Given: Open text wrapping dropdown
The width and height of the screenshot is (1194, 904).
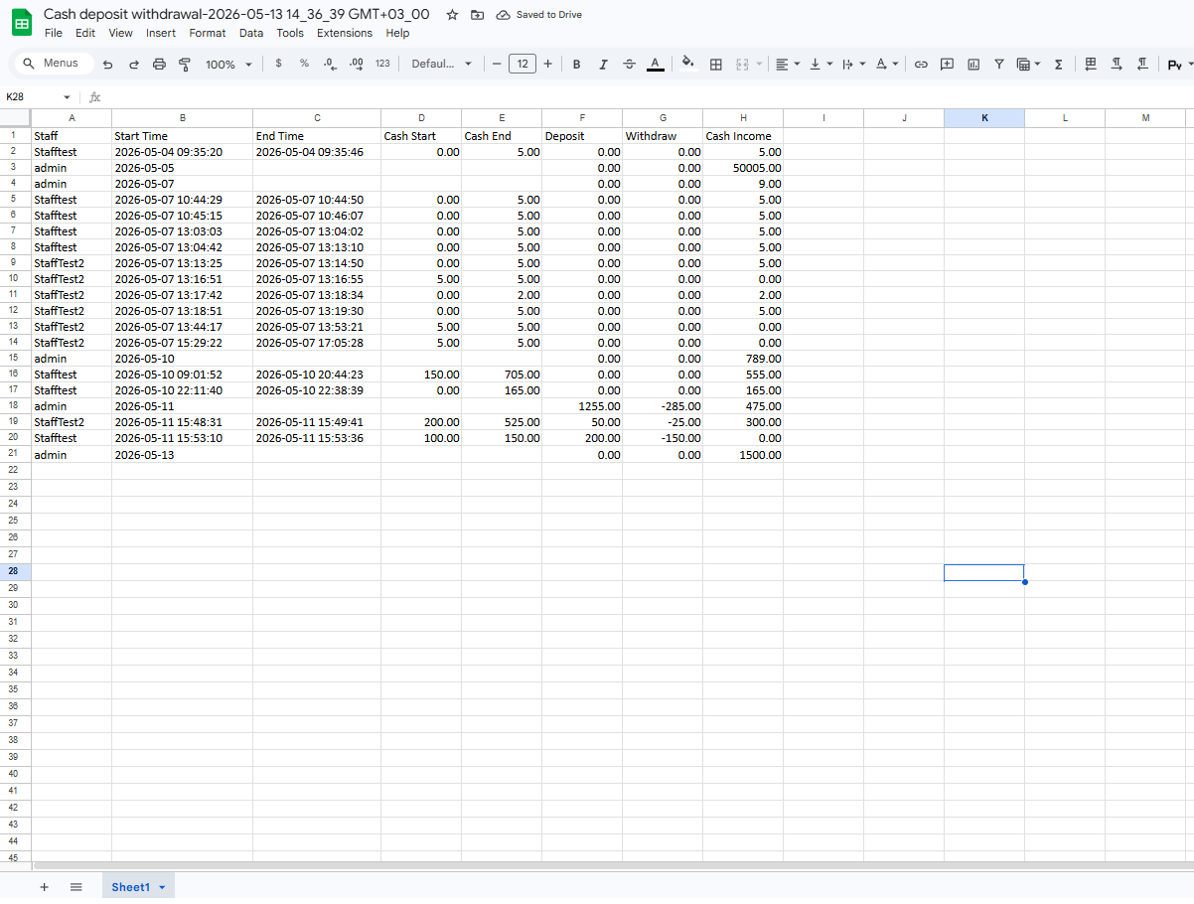Looking at the screenshot, I should click(853, 64).
